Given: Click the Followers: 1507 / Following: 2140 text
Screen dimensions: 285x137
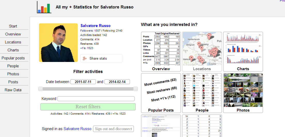Looking at the screenshot, I should 101,31.
